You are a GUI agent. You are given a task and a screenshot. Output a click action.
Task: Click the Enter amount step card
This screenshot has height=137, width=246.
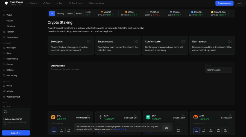pos(118,45)
